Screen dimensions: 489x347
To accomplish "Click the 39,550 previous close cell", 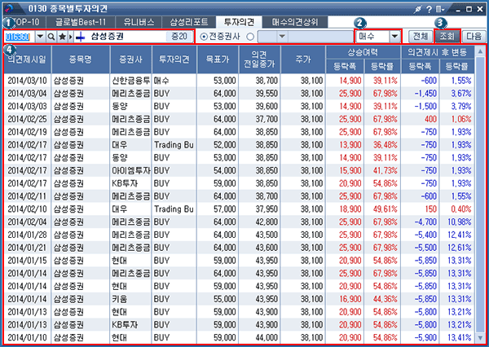I will 259,94.
